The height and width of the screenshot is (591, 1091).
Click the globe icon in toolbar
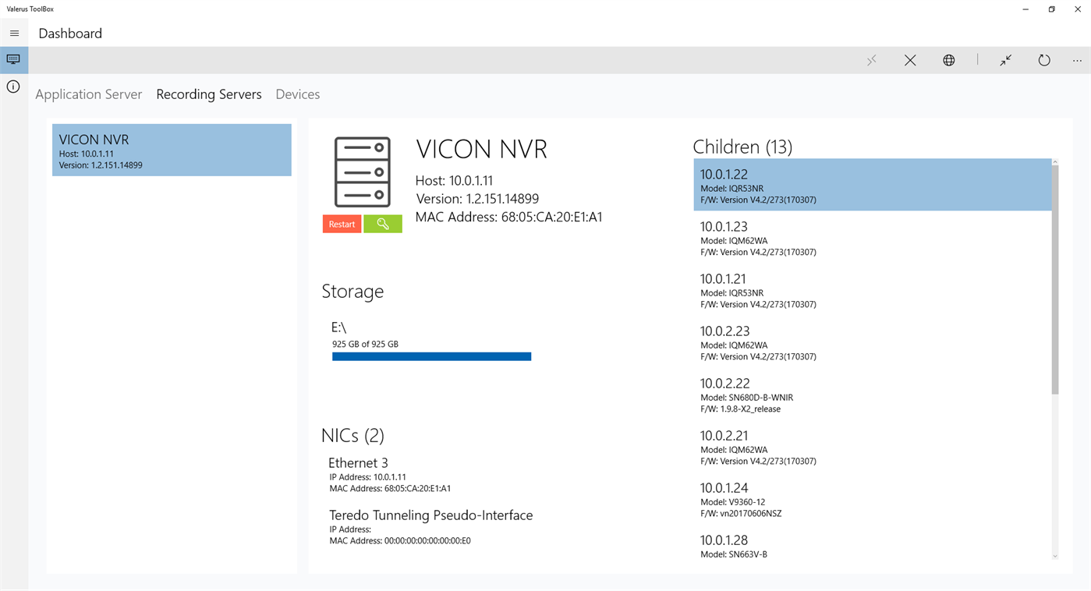[x=948, y=60]
